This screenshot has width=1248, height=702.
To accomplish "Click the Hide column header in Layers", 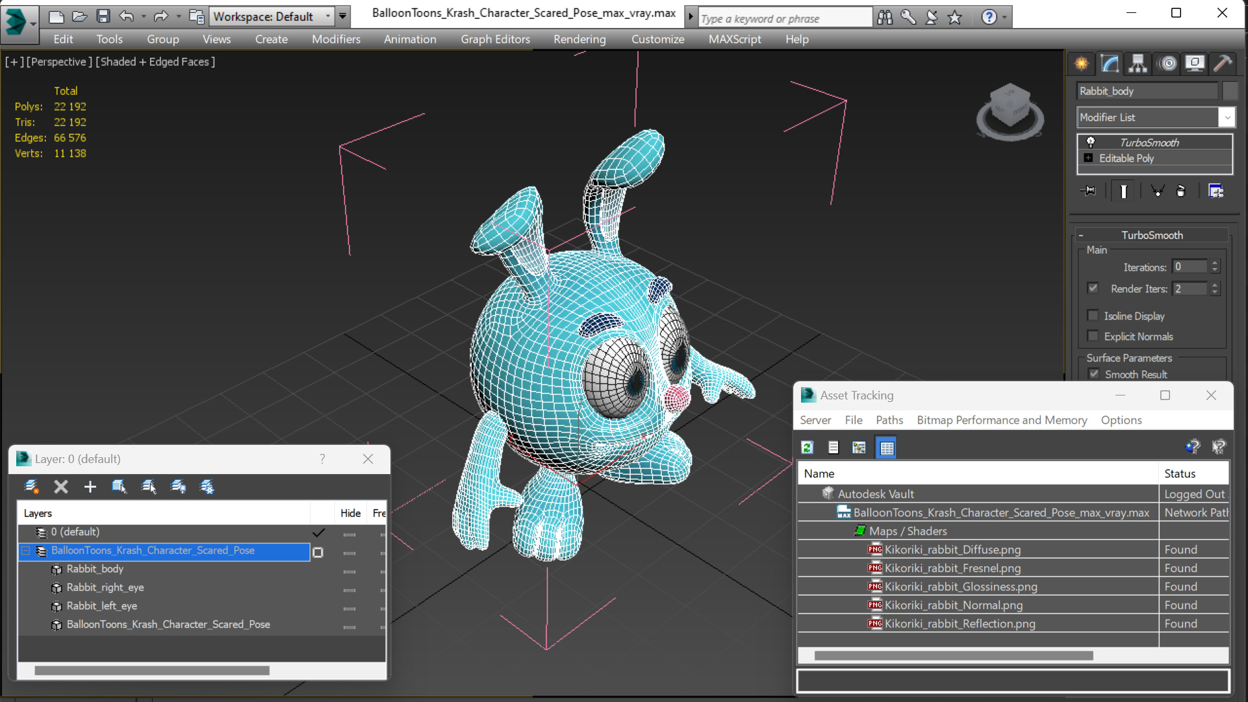I will pyautogui.click(x=350, y=513).
